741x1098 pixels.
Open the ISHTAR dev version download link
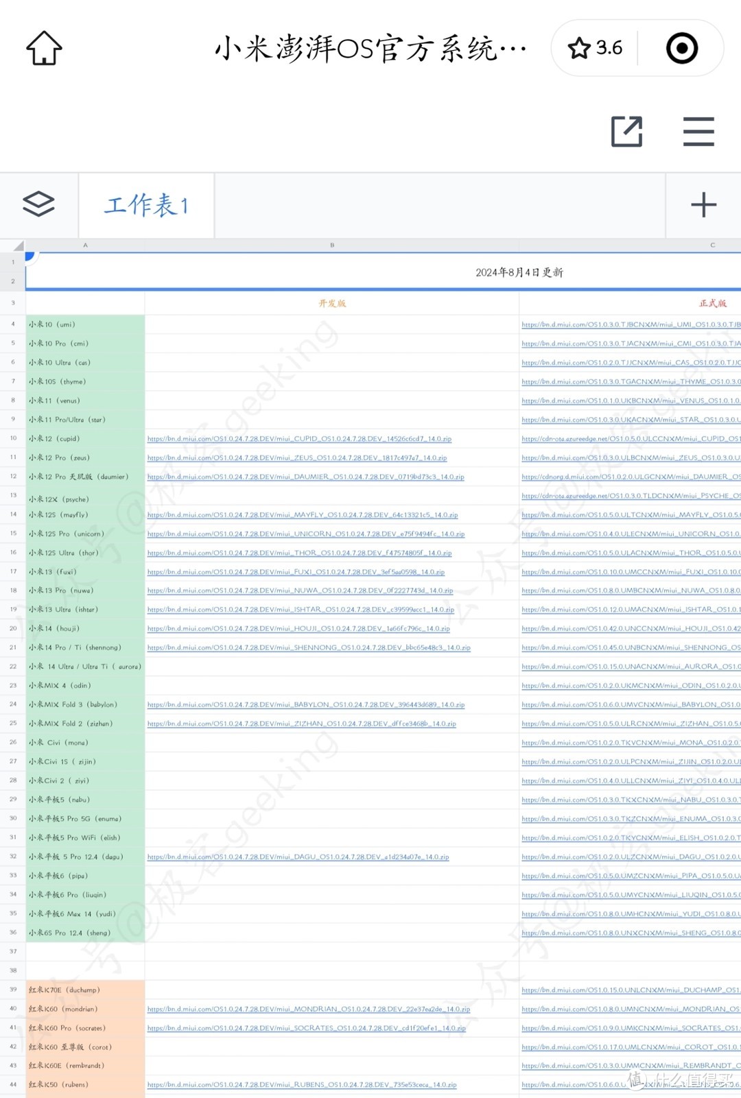coord(301,610)
